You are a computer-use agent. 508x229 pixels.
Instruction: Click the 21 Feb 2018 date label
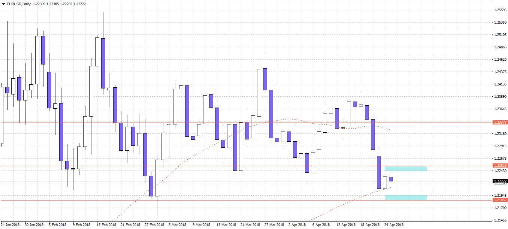(130, 225)
